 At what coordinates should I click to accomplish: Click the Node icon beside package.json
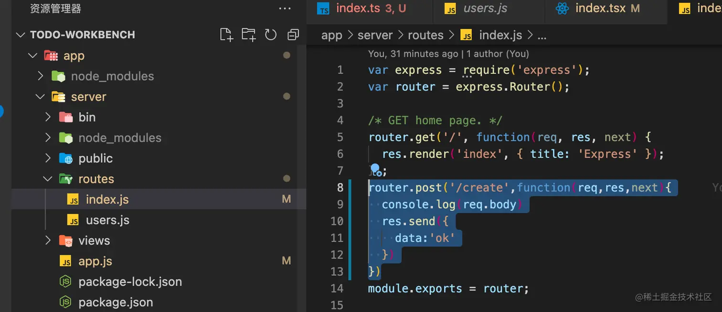[x=65, y=302]
